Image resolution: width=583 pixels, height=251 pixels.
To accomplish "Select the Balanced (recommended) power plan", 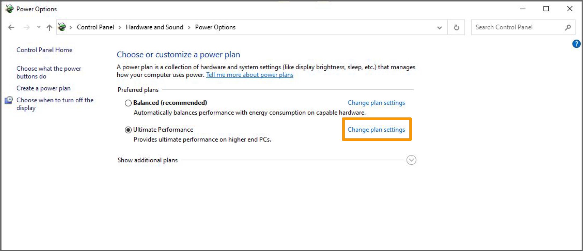I will (x=128, y=103).
